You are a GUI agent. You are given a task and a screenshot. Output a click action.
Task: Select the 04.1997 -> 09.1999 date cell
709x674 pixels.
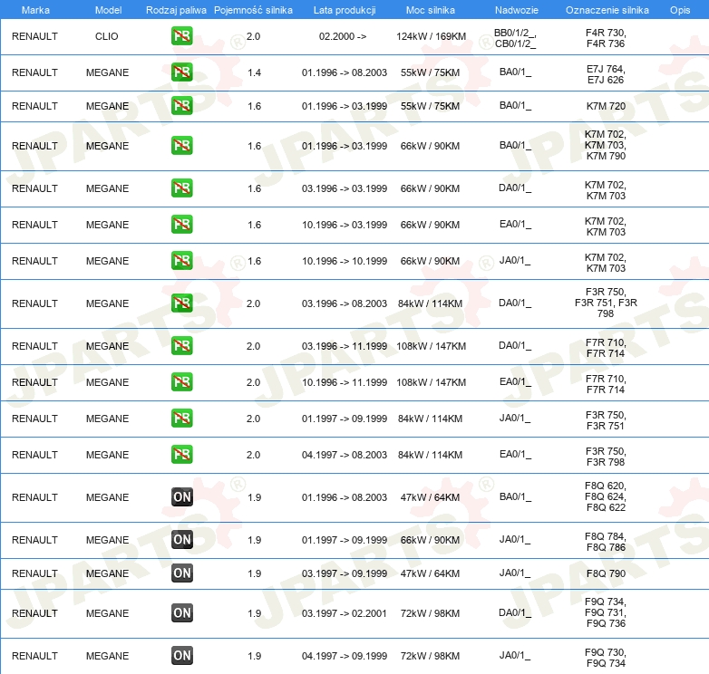click(x=345, y=656)
